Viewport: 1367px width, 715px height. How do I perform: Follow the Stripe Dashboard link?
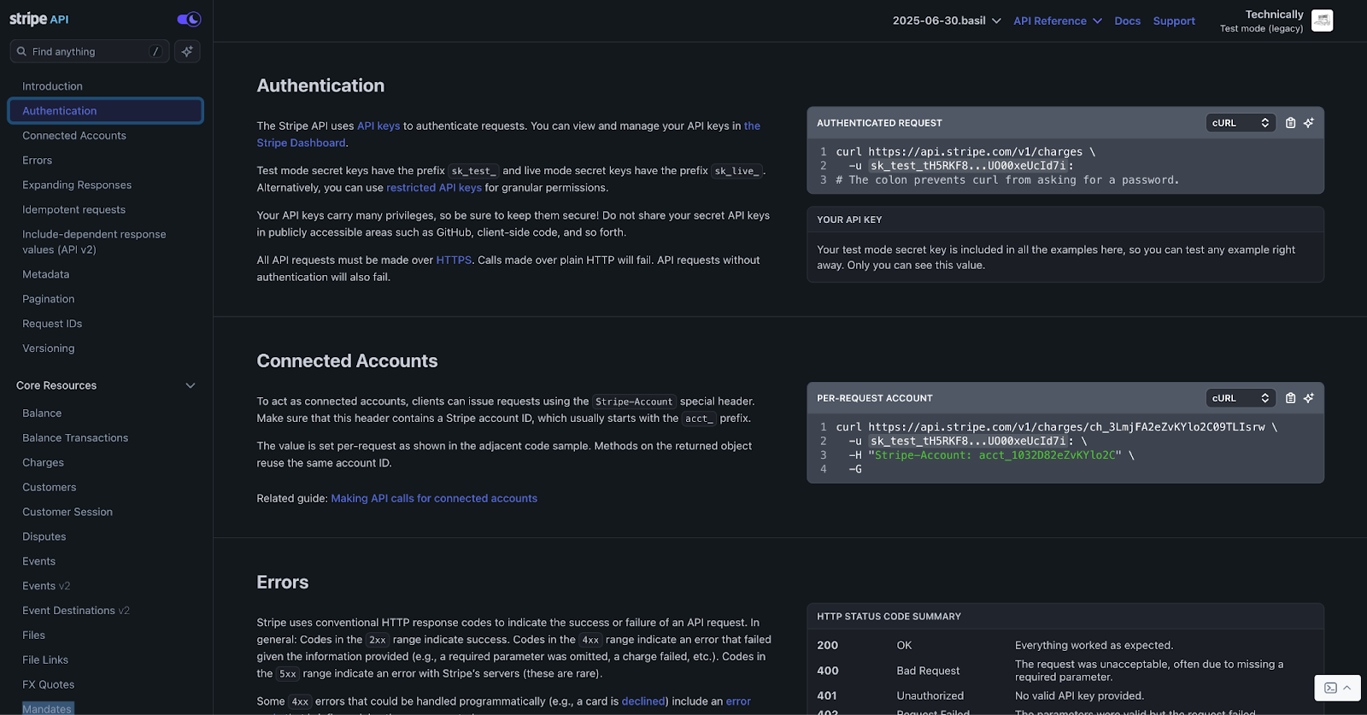pyautogui.click(x=301, y=143)
